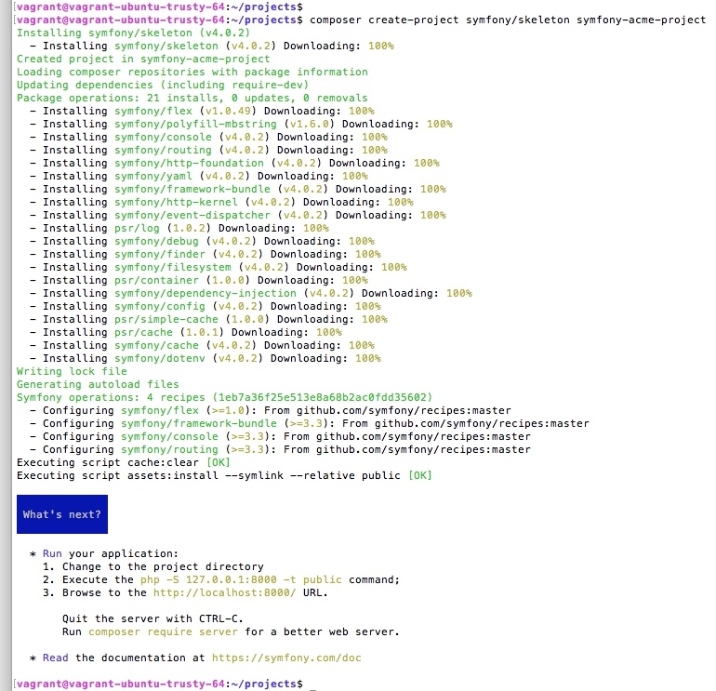Screen dimensions: 716x691
Task: Click psr/container package name
Action: coord(156,281)
